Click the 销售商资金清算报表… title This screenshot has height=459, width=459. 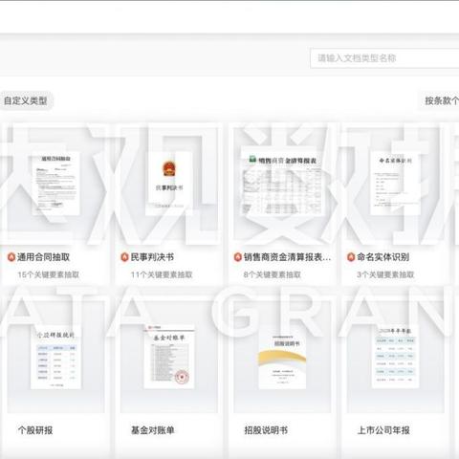(287, 257)
